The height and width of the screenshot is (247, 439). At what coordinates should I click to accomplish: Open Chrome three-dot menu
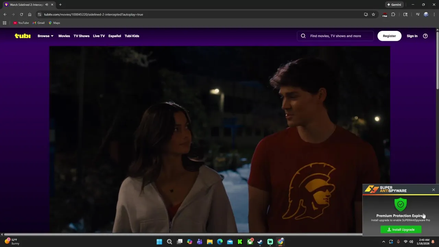[434, 14]
